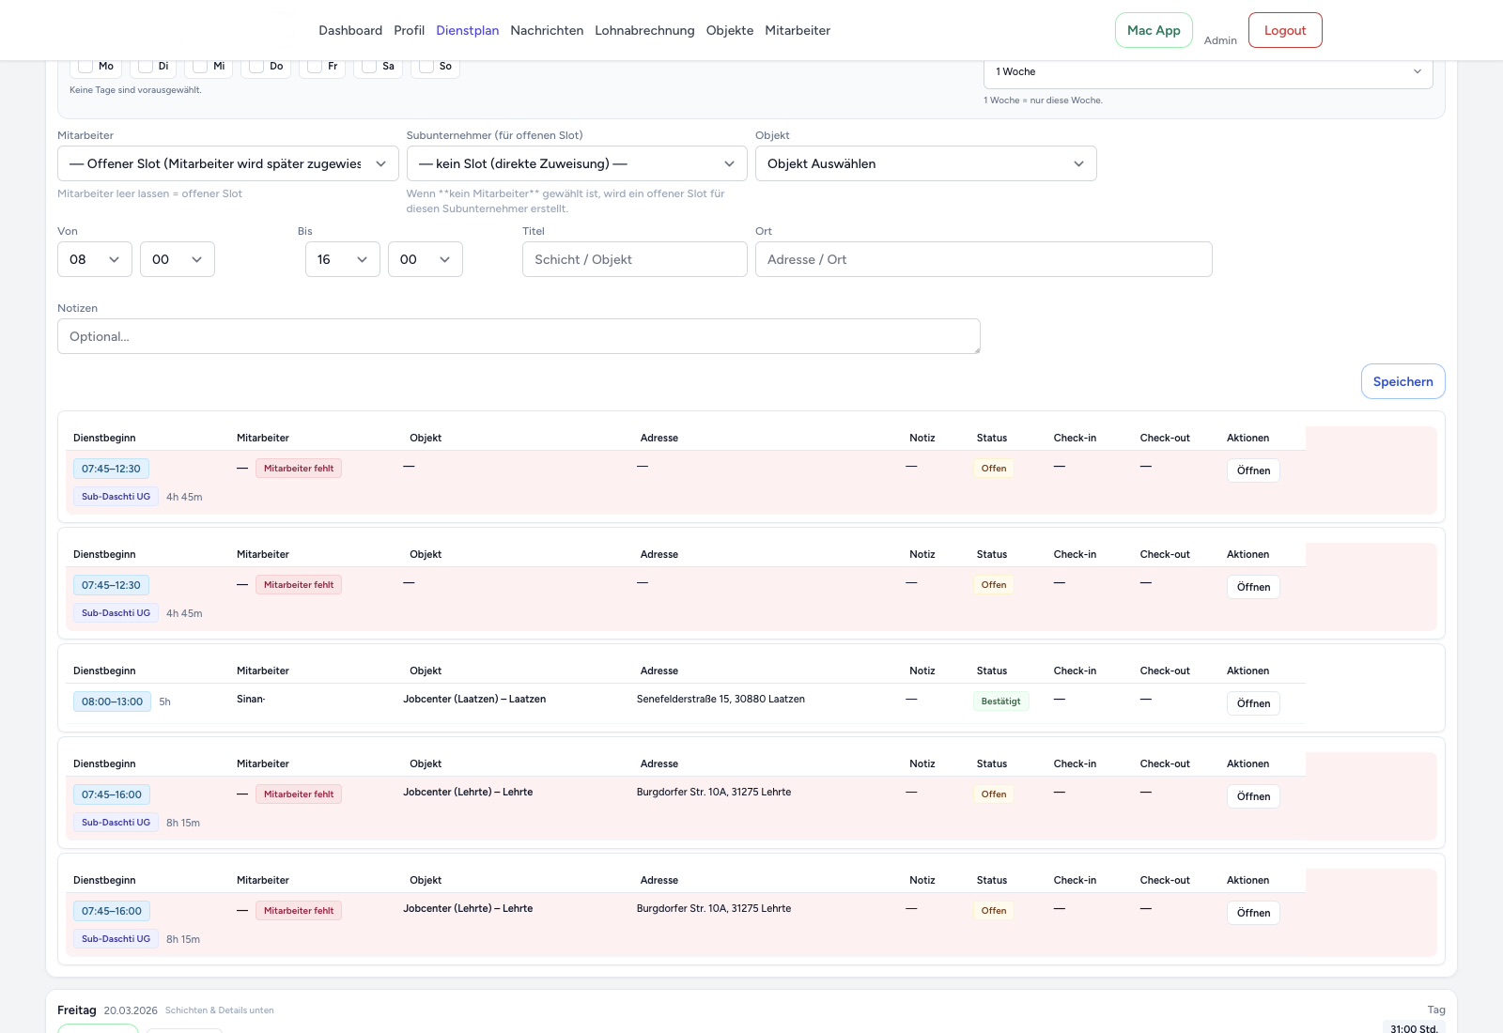The width and height of the screenshot is (1503, 1033).
Task: Focus the "Adresse / Ort" input field
Action: (x=983, y=259)
